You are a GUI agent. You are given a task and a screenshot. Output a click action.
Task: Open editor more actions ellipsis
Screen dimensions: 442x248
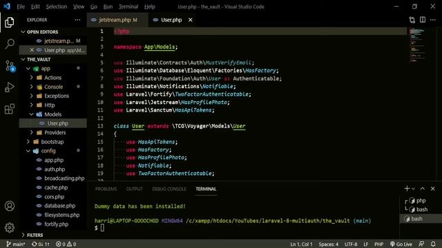pyautogui.click(x=433, y=20)
